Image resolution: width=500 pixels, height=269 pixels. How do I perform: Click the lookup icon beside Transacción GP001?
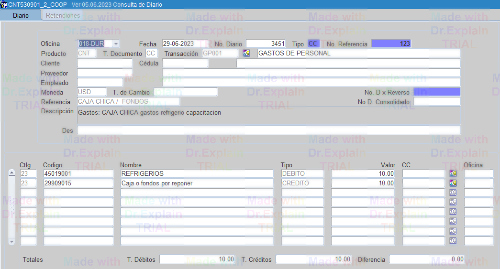click(x=247, y=53)
